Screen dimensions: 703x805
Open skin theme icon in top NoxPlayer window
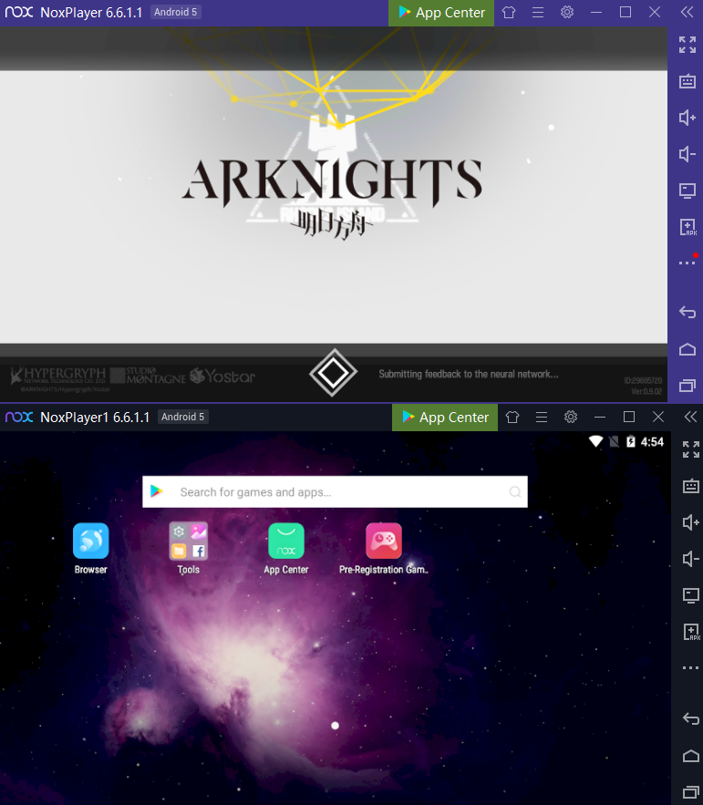click(509, 13)
